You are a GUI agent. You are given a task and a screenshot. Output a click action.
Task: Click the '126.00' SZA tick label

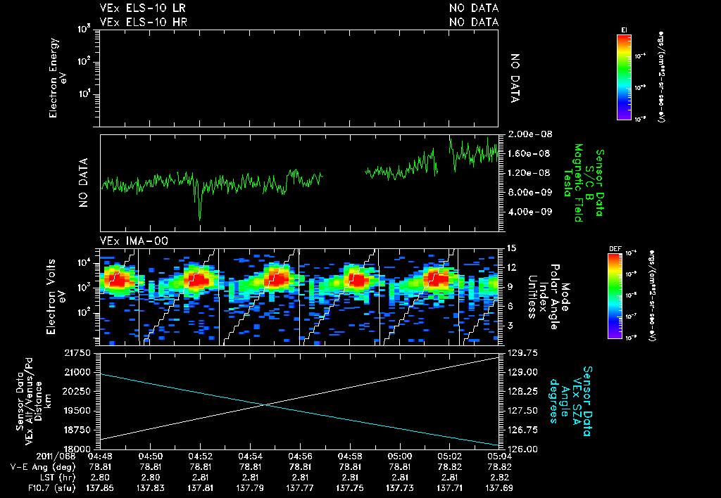523,449
